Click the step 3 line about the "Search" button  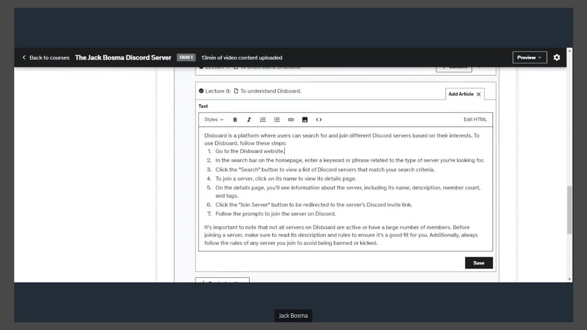(x=325, y=170)
